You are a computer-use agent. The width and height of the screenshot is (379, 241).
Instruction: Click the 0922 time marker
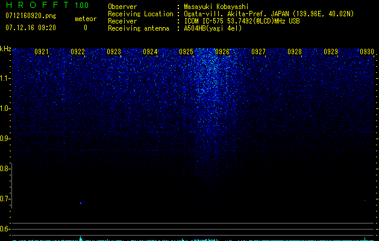(78, 51)
